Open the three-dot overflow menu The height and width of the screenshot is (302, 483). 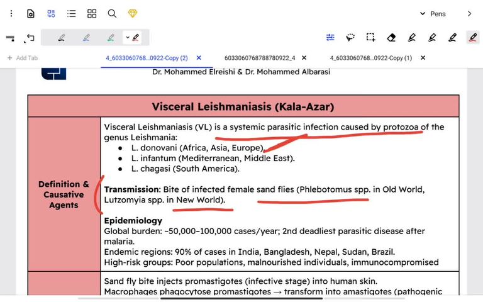10,13
